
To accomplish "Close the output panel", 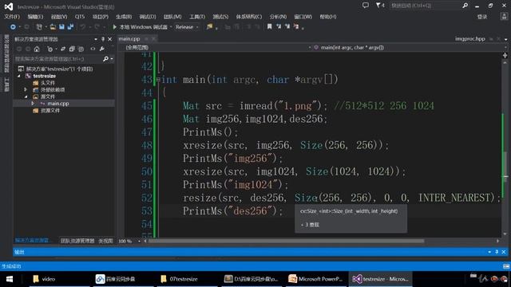I will (504, 252).
